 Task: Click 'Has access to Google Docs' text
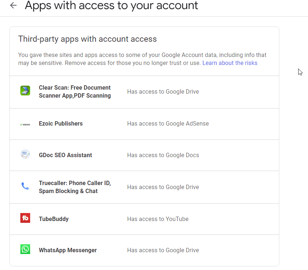click(x=163, y=155)
